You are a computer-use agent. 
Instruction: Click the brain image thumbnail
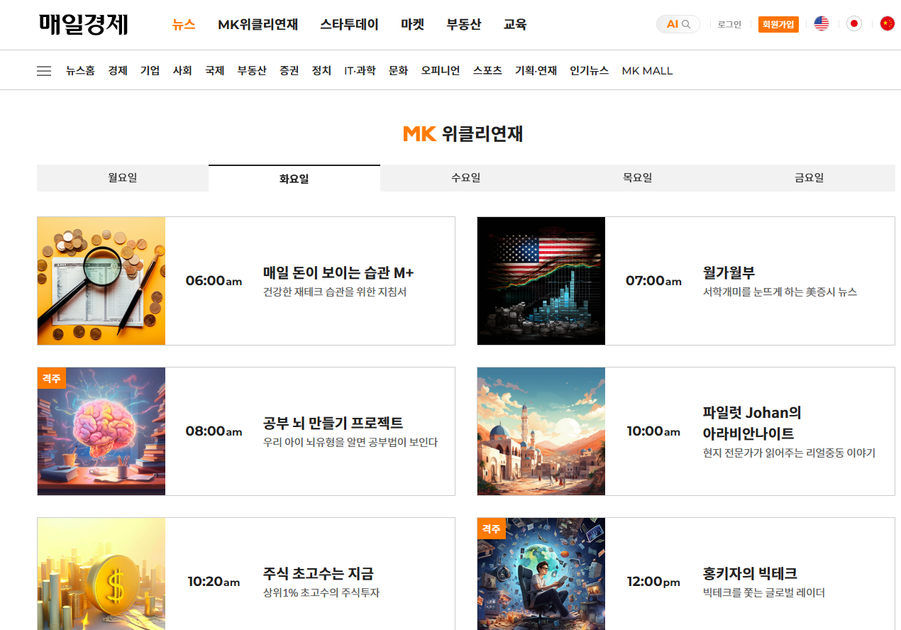coord(101,431)
